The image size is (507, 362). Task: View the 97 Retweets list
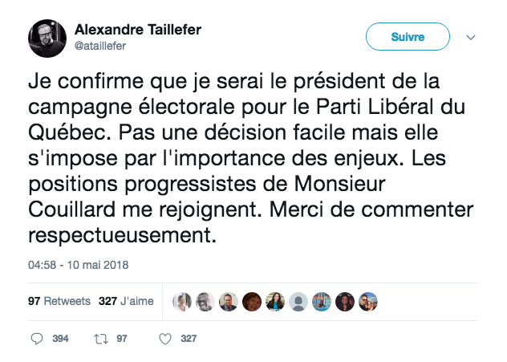(x=59, y=302)
